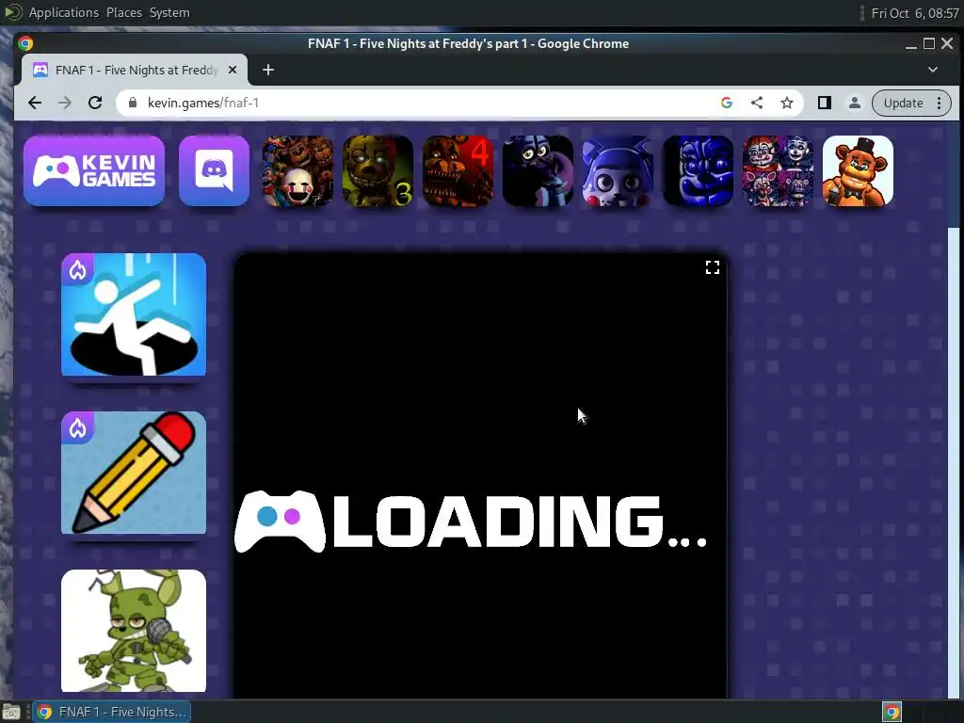Viewport: 964px width, 723px height.
Task: Click the show desktop icon in taskbar
Action: click(x=11, y=712)
